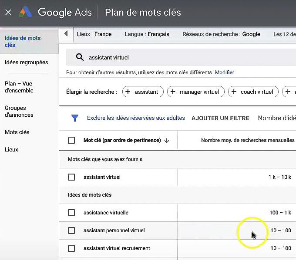Image resolution: width=296 pixels, height=260 pixels.
Task: Click AJOUTER UN FILTRE
Action: pos(220,118)
